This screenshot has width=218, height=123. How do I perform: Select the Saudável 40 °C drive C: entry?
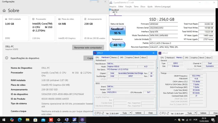click(115, 12)
